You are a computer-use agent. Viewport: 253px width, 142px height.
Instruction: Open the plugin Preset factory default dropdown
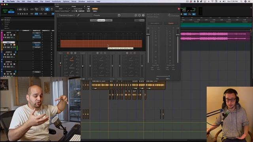(x=78, y=9)
